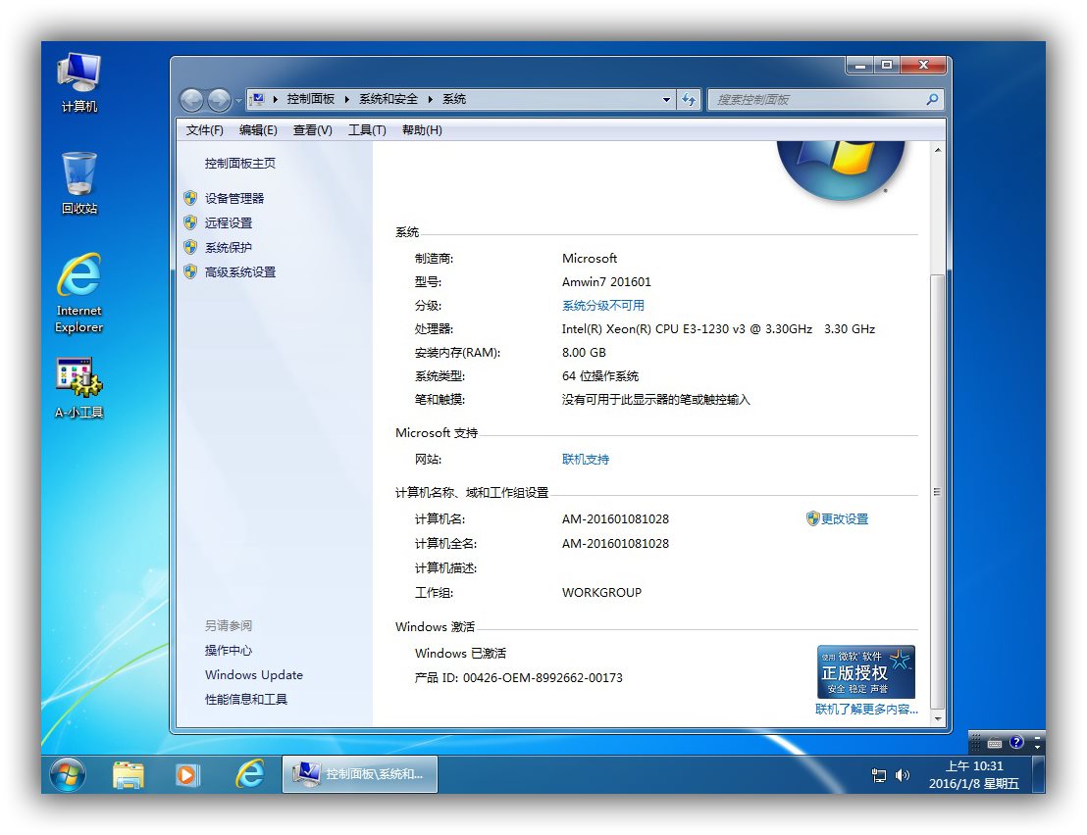
Task: Click the 控制面板\系统和... taskbar button
Action: tap(360, 774)
